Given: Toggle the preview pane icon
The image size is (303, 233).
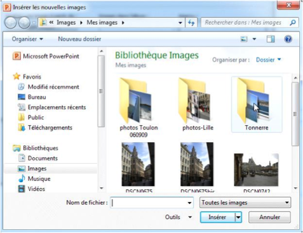Looking at the screenshot, I should [x=271, y=39].
